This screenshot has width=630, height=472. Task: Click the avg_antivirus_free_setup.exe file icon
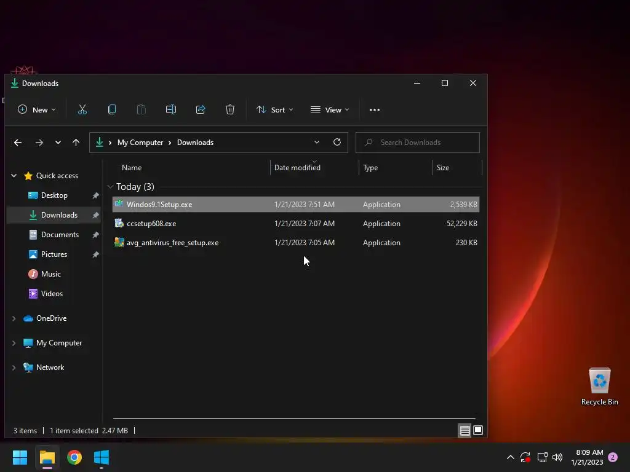pyautogui.click(x=119, y=242)
